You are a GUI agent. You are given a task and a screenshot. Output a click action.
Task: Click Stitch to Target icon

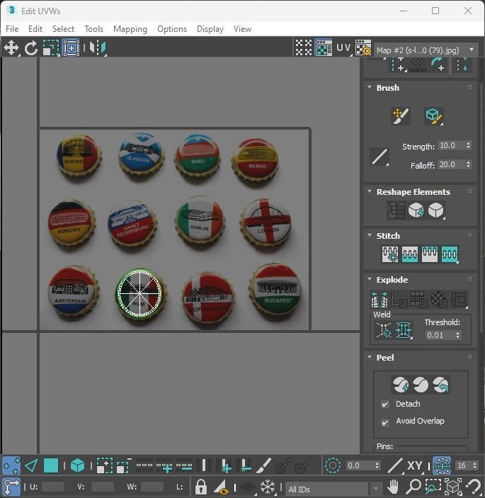click(x=410, y=254)
